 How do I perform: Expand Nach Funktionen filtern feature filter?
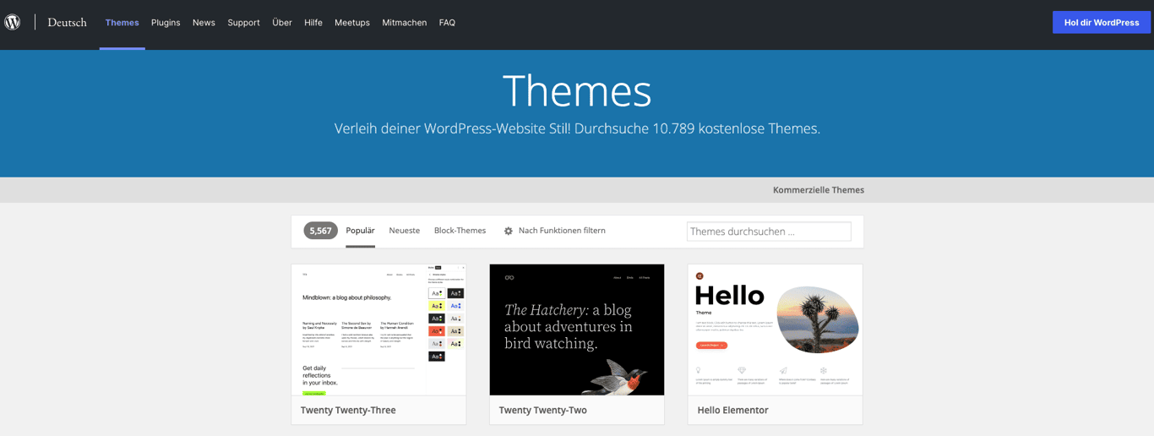pyautogui.click(x=555, y=231)
